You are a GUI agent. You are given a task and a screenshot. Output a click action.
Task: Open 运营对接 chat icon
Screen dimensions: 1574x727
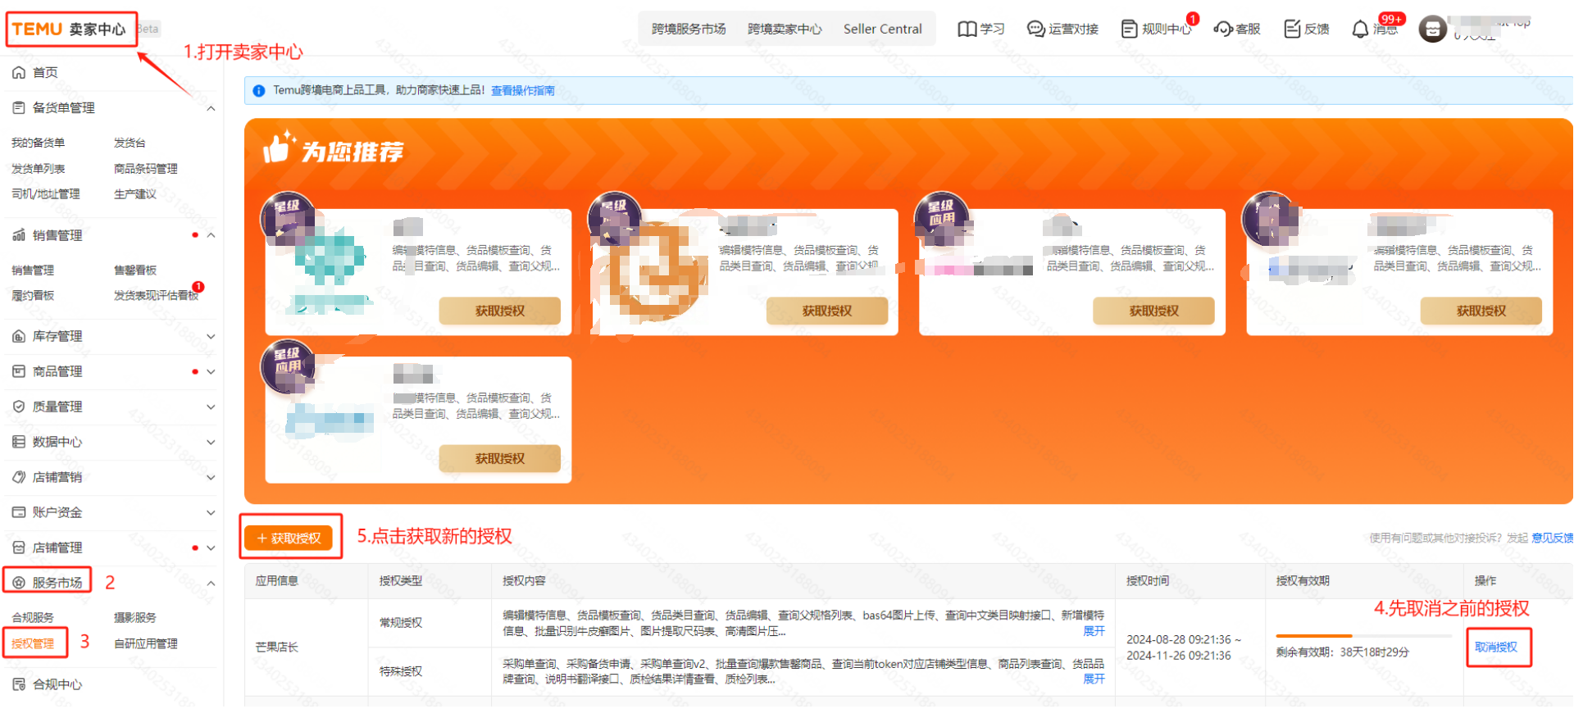[x=1036, y=29]
